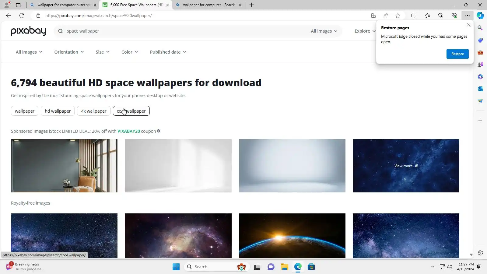The height and width of the screenshot is (274, 487).
Task: Open Tools briefcase icon in sidebar
Action: [480, 52]
